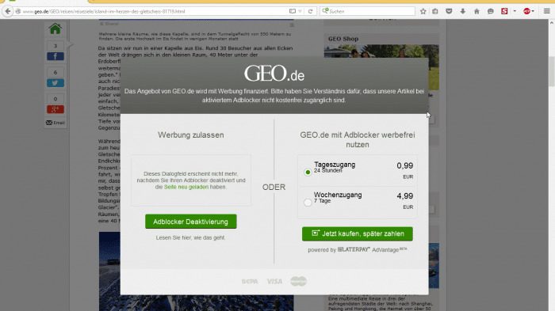Image resolution: width=555 pixels, height=311 pixels.
Task: Share article on Twitter
Action: click(55, 83)
